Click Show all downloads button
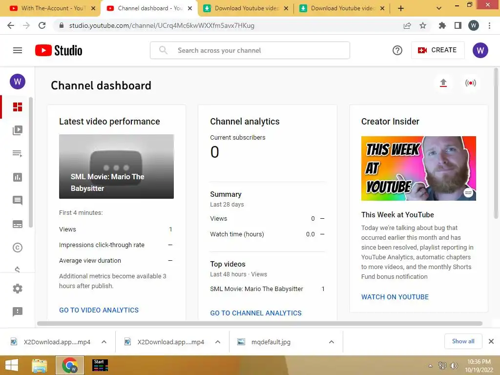 (463, 341)
